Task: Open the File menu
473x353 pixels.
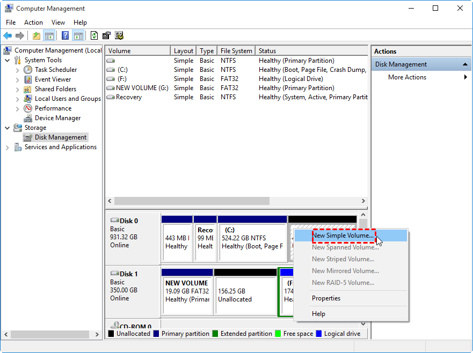Action: (11, 23)
